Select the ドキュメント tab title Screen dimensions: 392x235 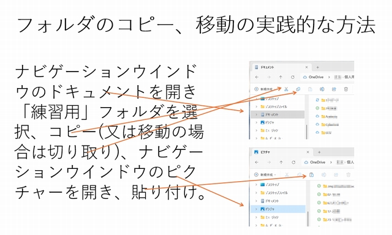coord(267,67)
